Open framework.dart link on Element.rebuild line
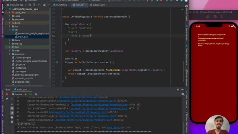Image resolution: width=238 pixels, height=134 pixels. pyautogui.click(x=78, y=112)
